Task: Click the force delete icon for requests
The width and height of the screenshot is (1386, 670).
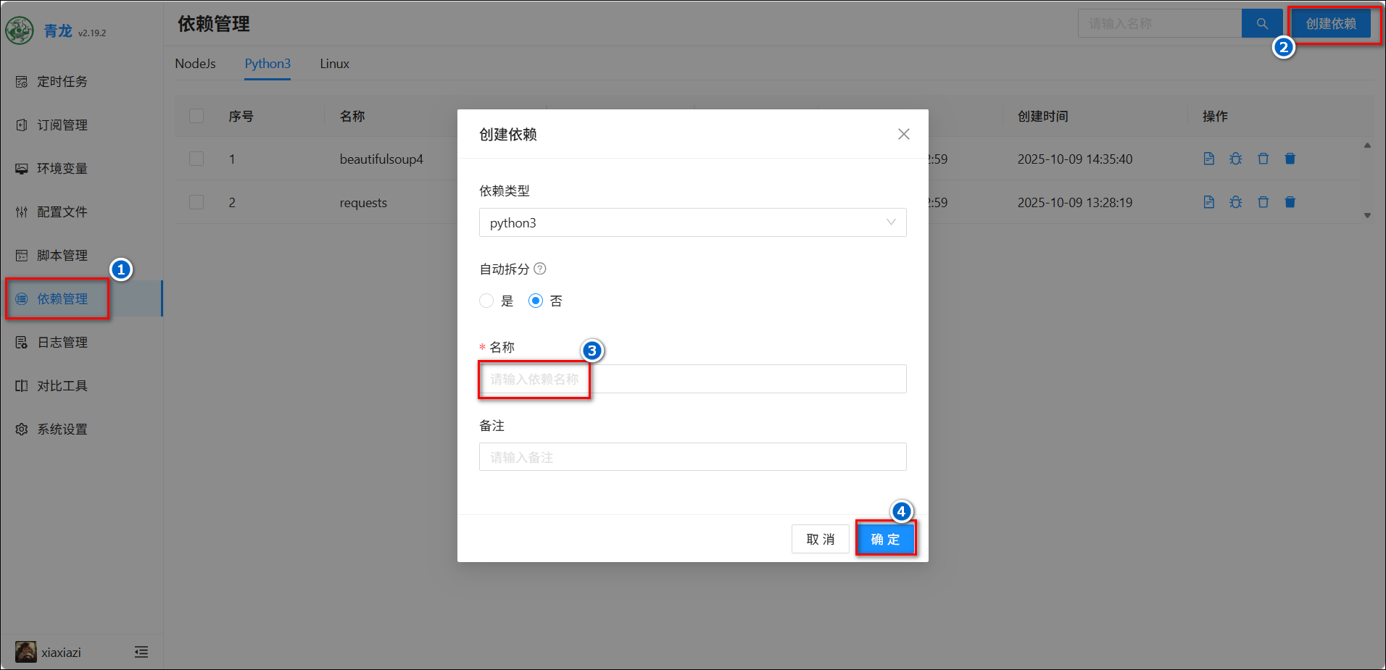Action: coord(1290,202)
